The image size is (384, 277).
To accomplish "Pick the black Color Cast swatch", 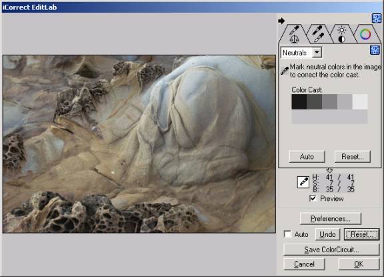I will tap(299, 101).
